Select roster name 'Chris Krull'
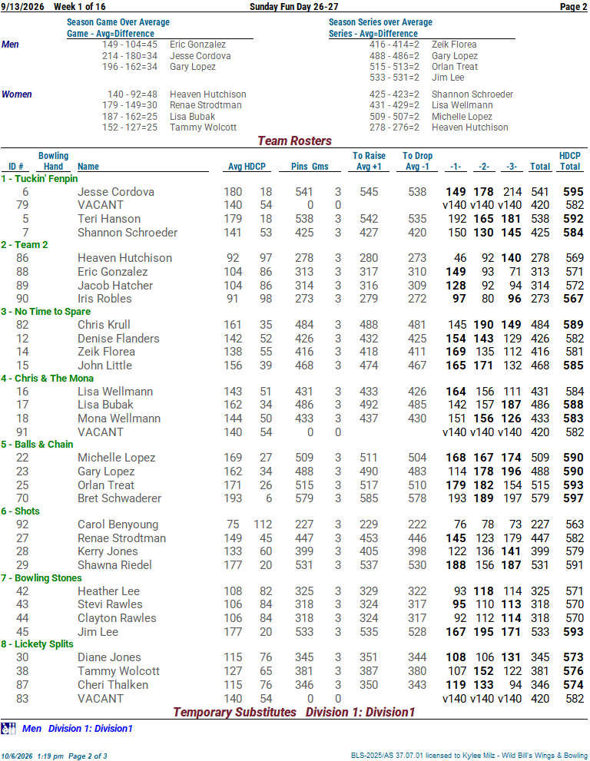The width and height of the screenshot is (590, 761). (104, 325)
